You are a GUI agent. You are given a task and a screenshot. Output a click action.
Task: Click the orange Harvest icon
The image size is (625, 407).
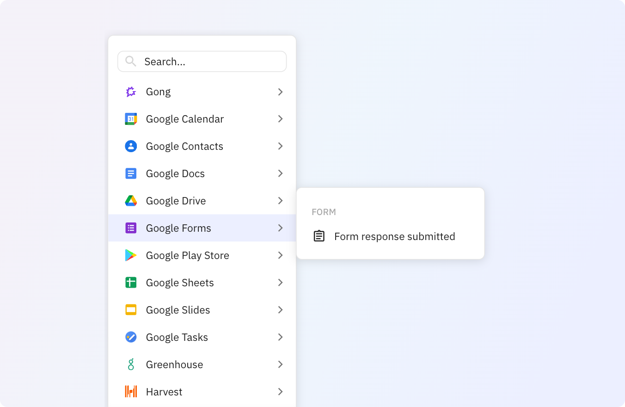(x=131, y=392)
